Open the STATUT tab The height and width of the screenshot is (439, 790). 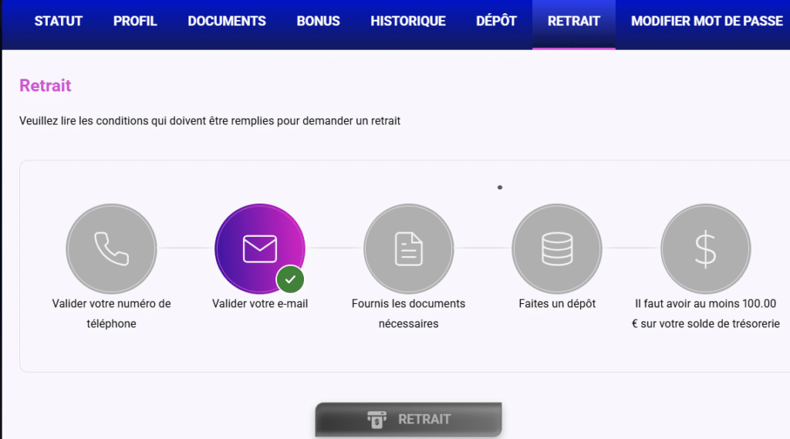click(x=59, y=21)
